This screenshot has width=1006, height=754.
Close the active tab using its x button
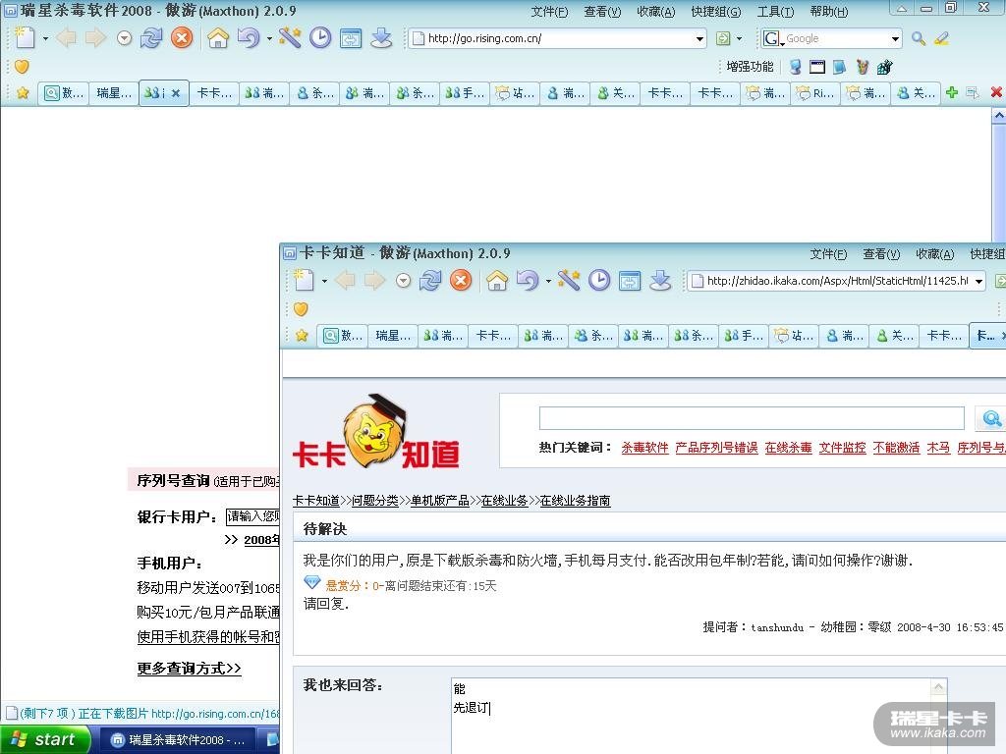coord(175,93)
